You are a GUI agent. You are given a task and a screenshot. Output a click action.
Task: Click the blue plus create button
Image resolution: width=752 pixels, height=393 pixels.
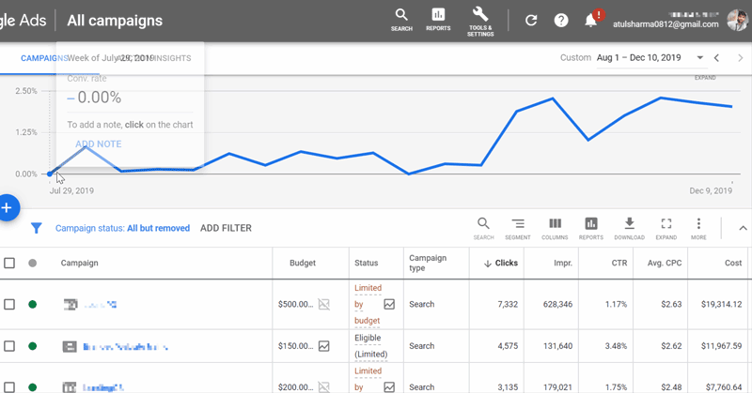(6, 208)
